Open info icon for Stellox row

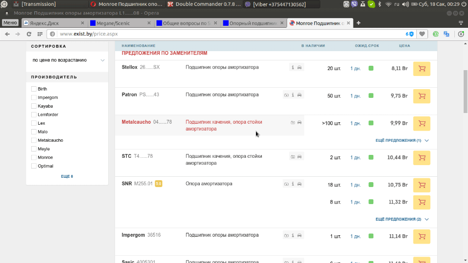(x=293, y=67)
